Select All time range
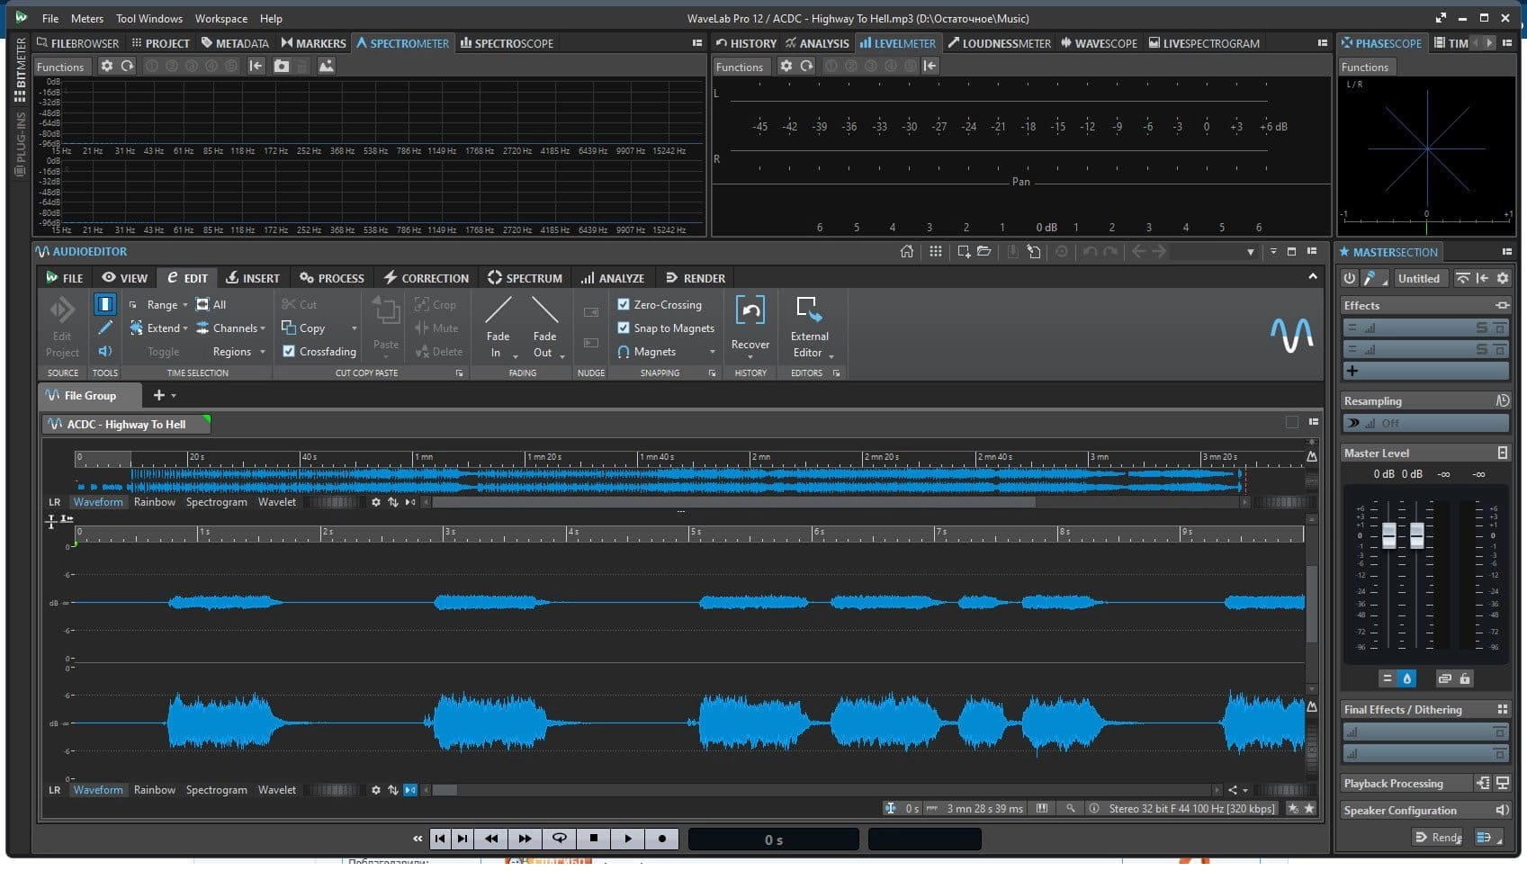This screenshot has width=1527, height=871. pyautogui.click(x=211, y=304)
